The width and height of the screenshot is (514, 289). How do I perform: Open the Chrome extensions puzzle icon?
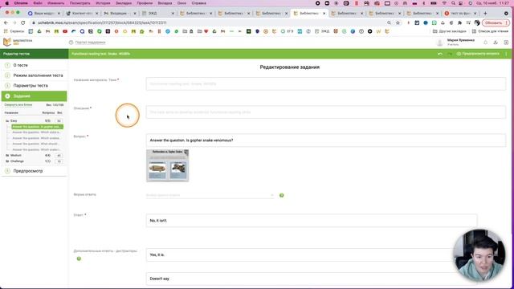tap(459, 22)
